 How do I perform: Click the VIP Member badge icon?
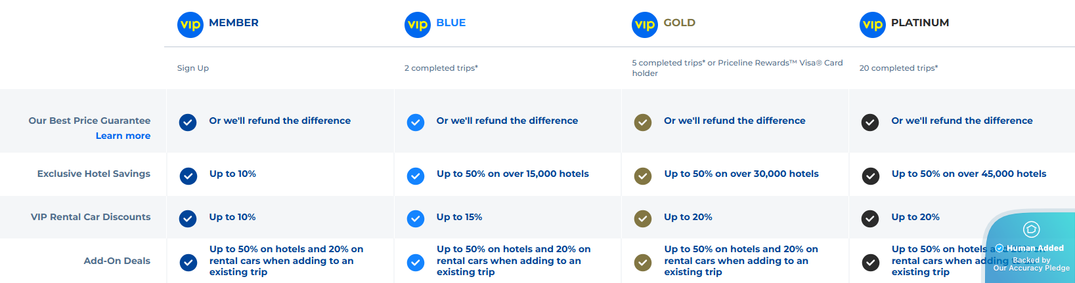pyautogui.click(x=190, y=25)
